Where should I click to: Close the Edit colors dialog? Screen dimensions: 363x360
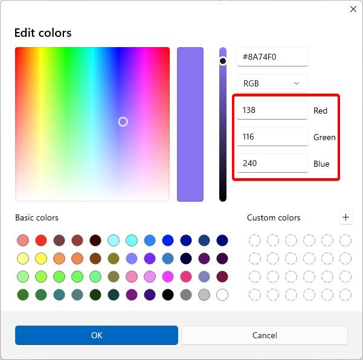[x=353, y=9]
